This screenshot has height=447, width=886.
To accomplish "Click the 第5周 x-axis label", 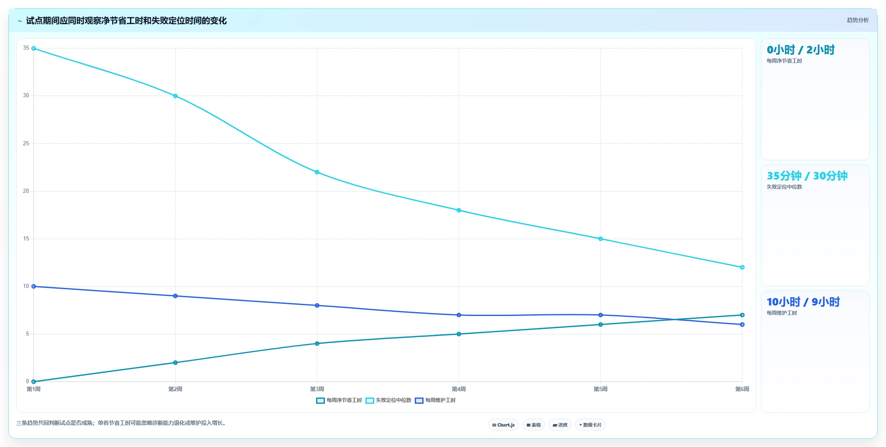I will coord(600,389).
